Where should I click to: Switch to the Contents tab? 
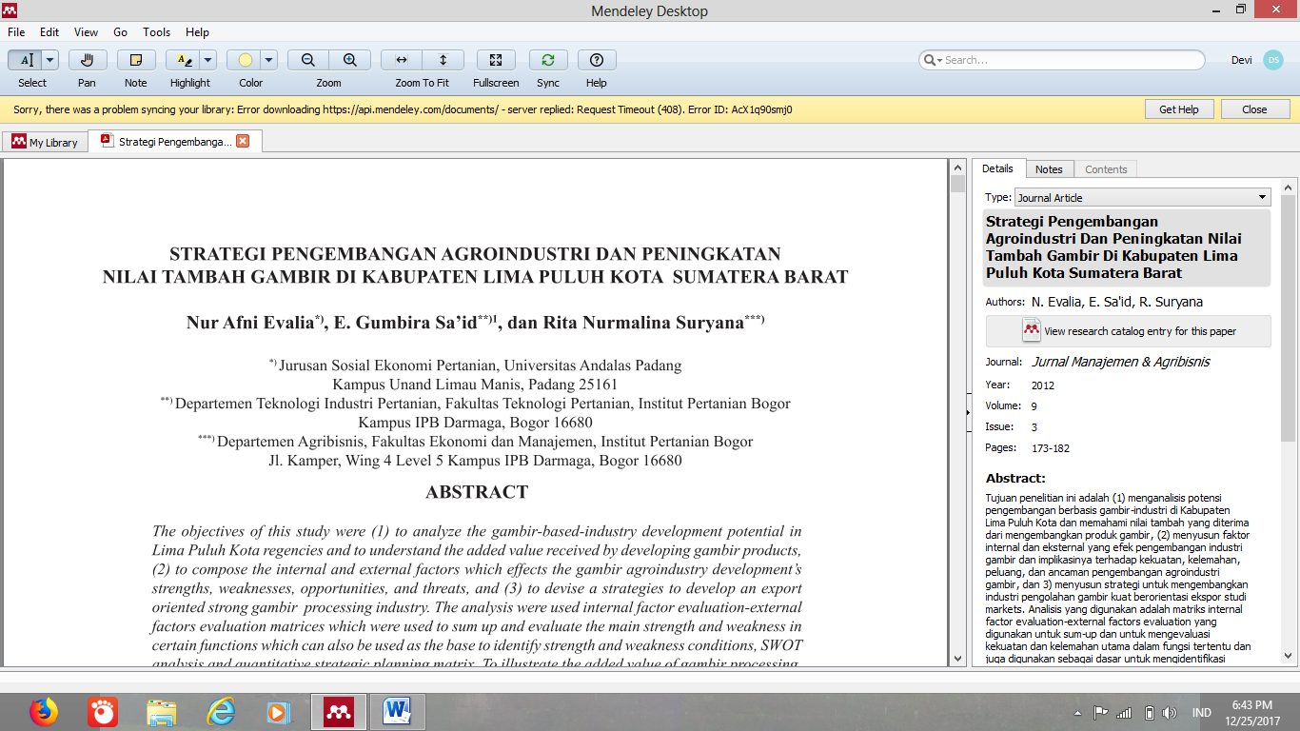[x=1106, y=168]
